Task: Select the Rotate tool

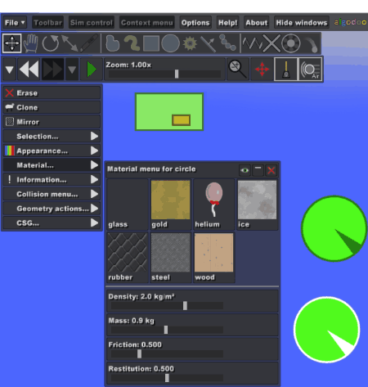Action: tap(50, 43)
